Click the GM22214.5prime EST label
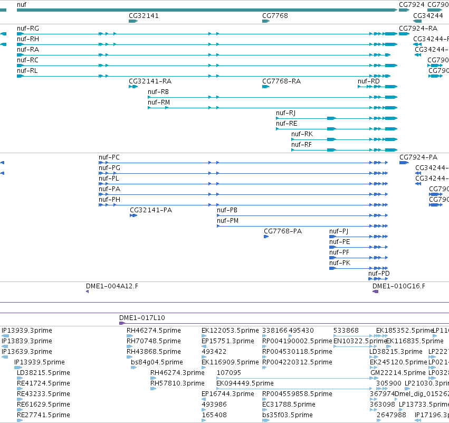Viewport: 449px width, 423px height. [398, 373]
